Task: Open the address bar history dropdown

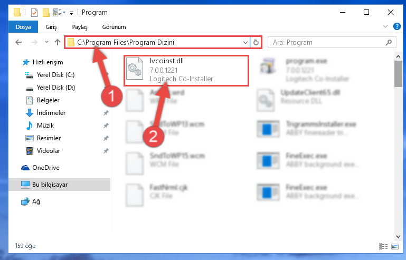Action: pyautogui.click(x=246, y=42)
